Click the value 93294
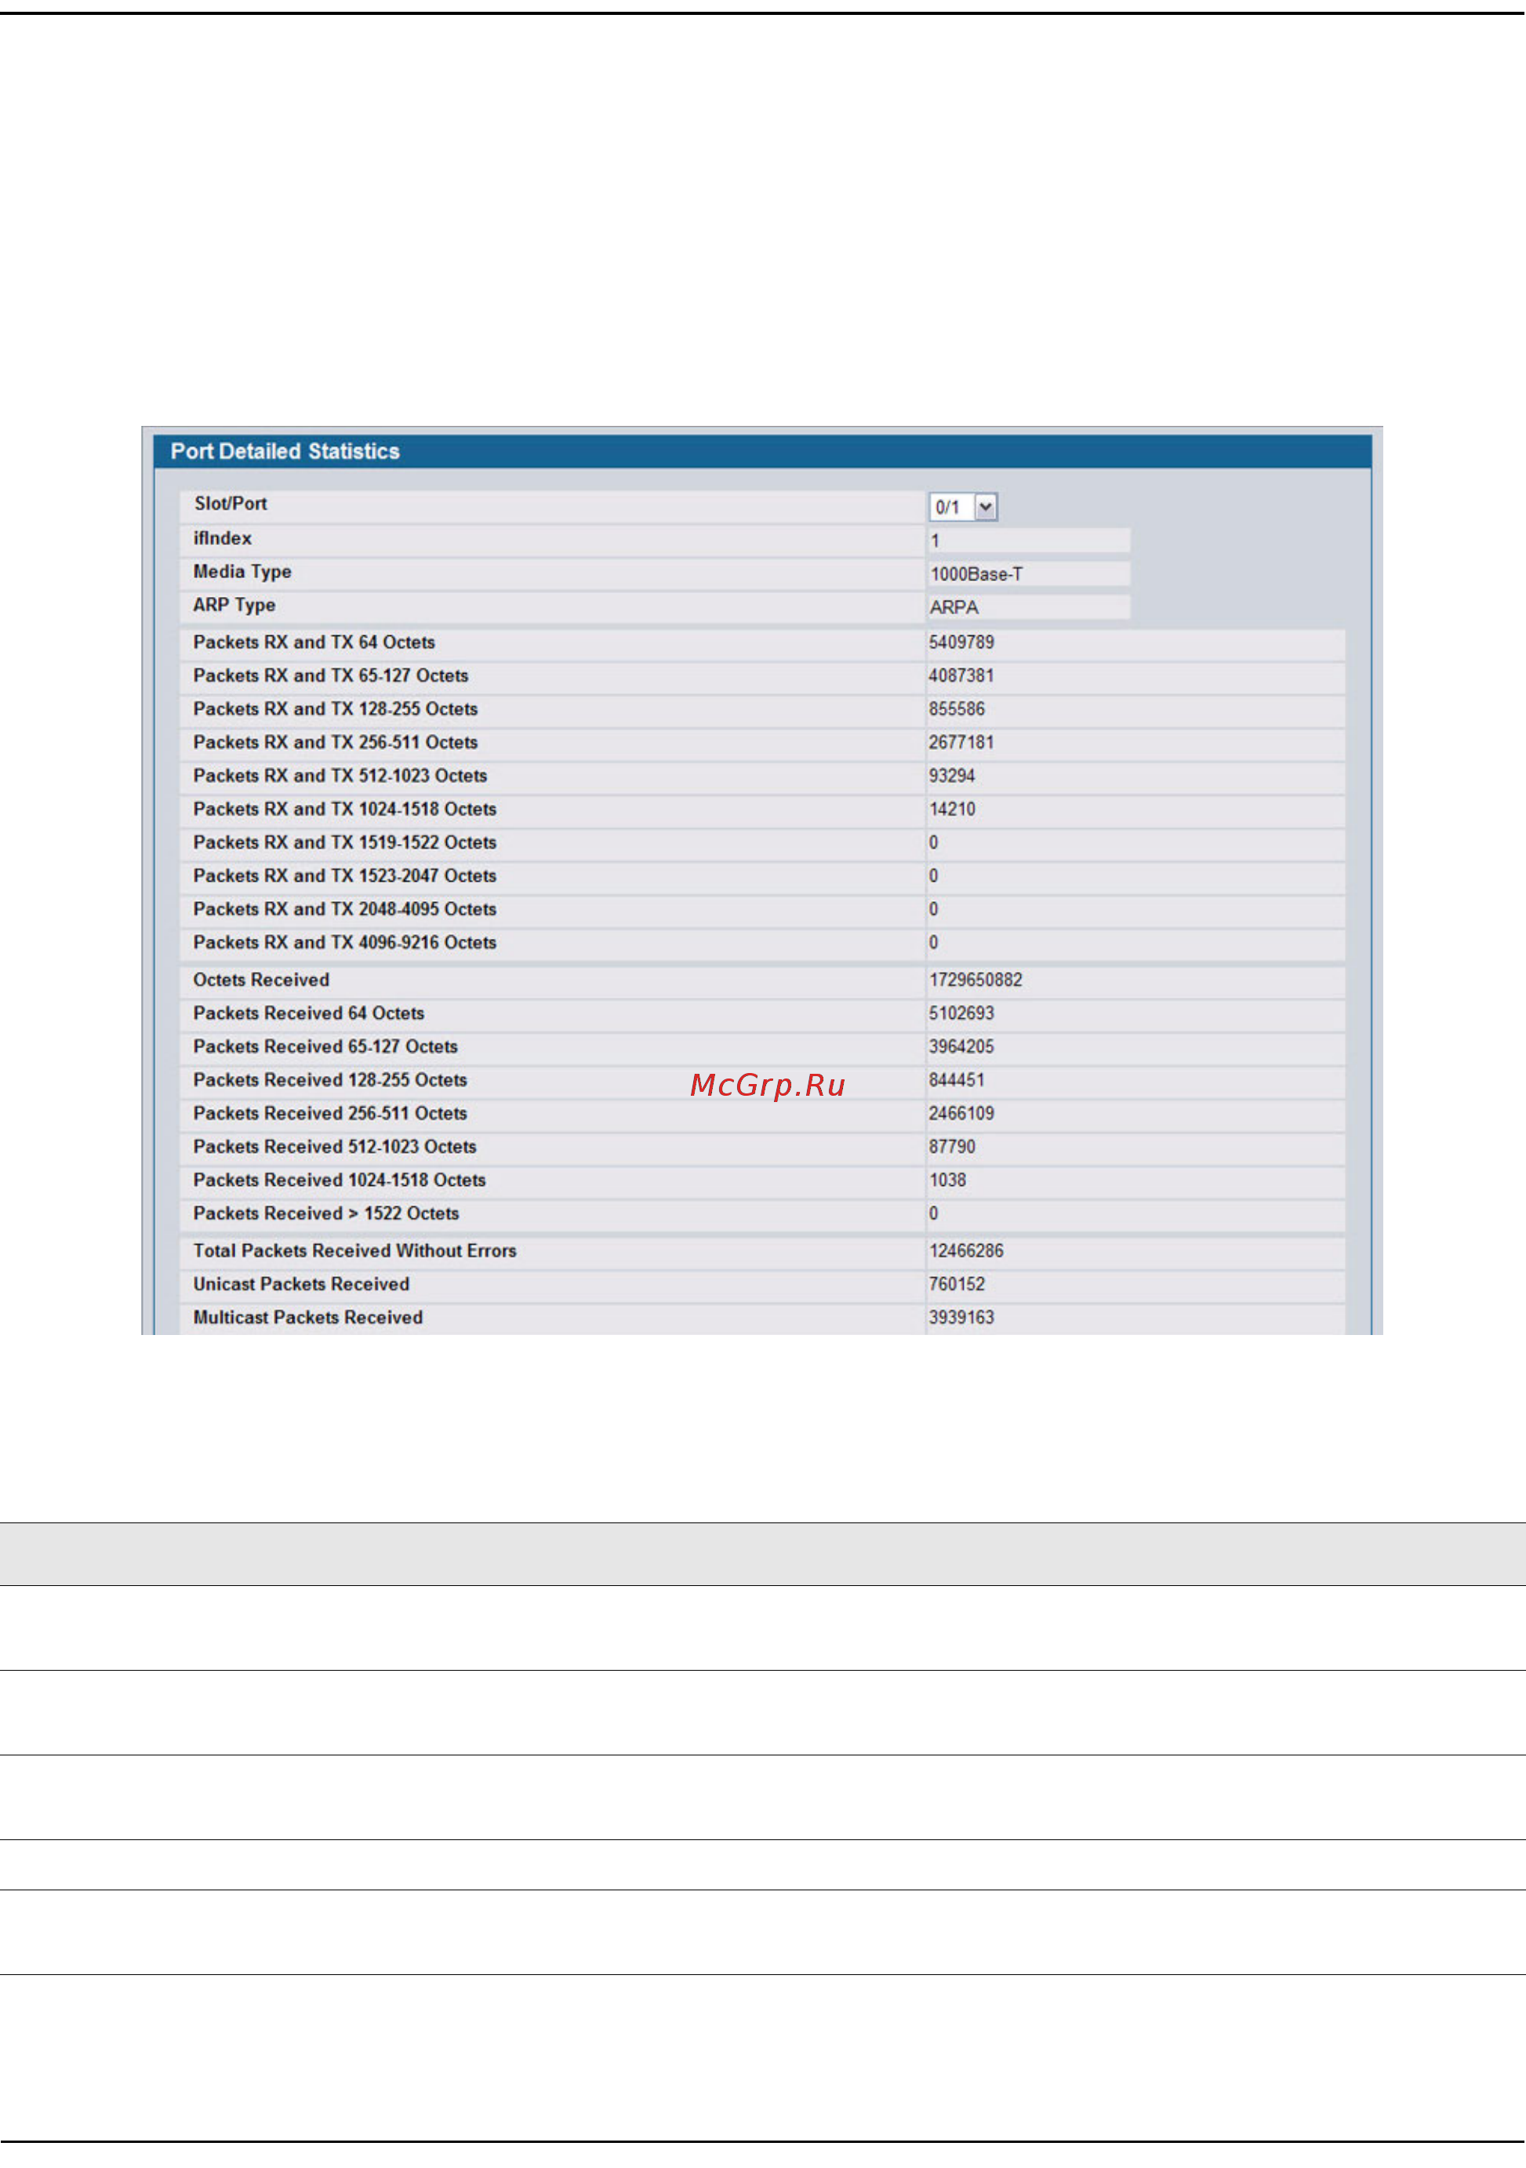This screenshot has width=1526, height=2168. click(x=951, y=775)
